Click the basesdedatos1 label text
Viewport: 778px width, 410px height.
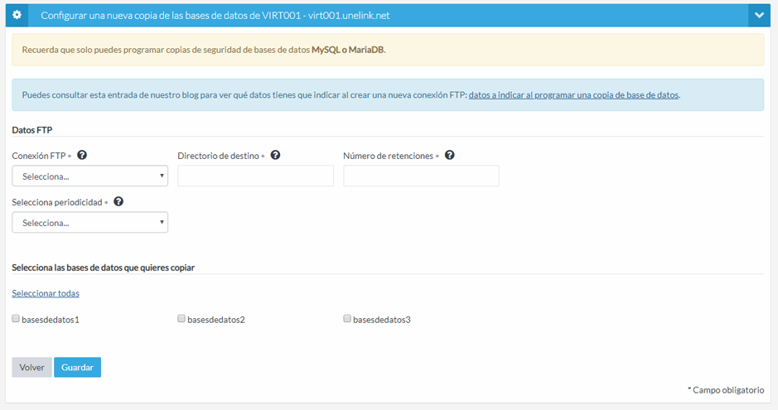coord(51,320)
